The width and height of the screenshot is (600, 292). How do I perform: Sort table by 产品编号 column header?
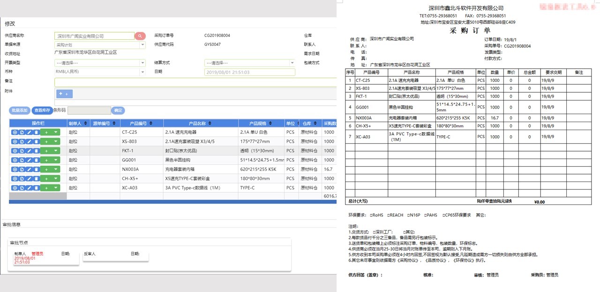[x=142, y=124]
